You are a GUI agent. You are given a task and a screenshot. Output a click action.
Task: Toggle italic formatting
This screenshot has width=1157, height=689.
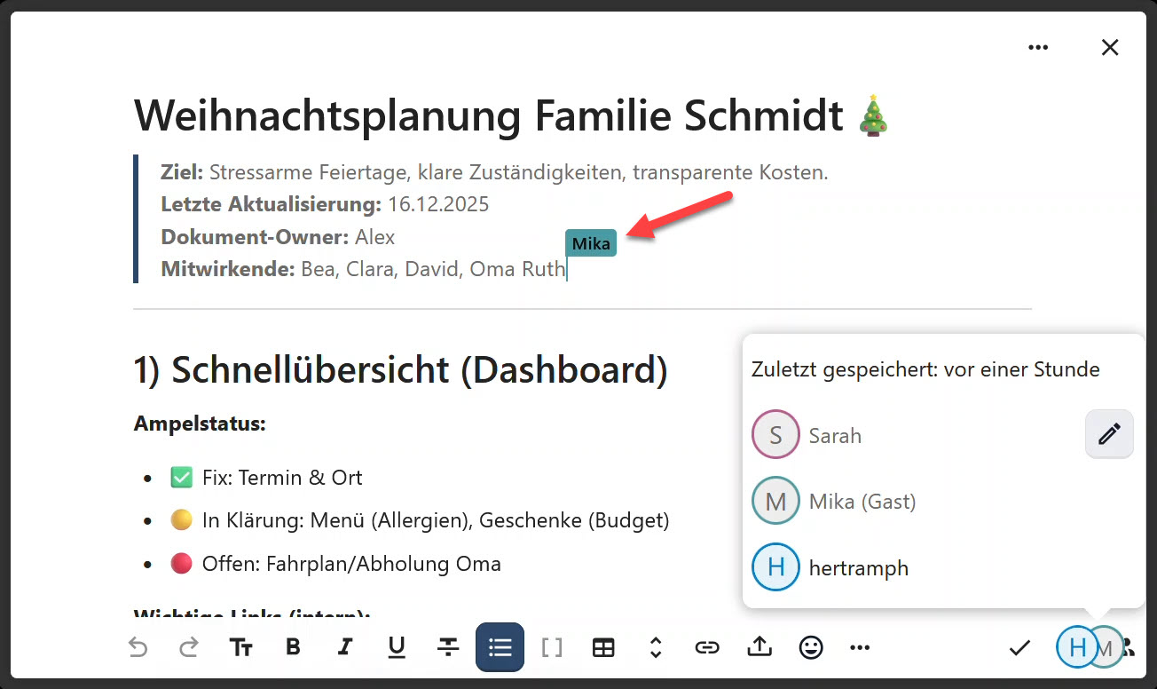tap(345, 647)
